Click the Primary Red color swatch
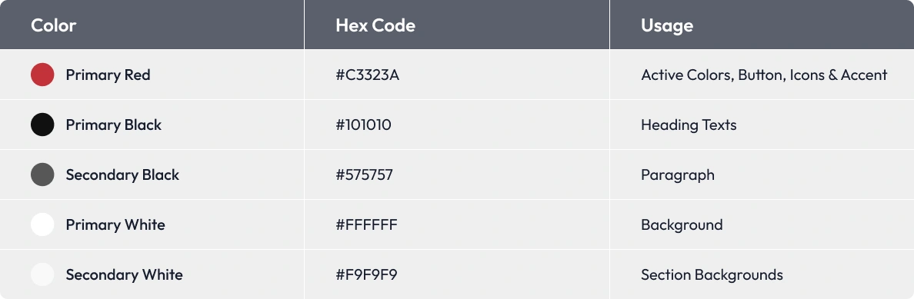The width and height of the screenshot is (914, 299). point(42,75)
